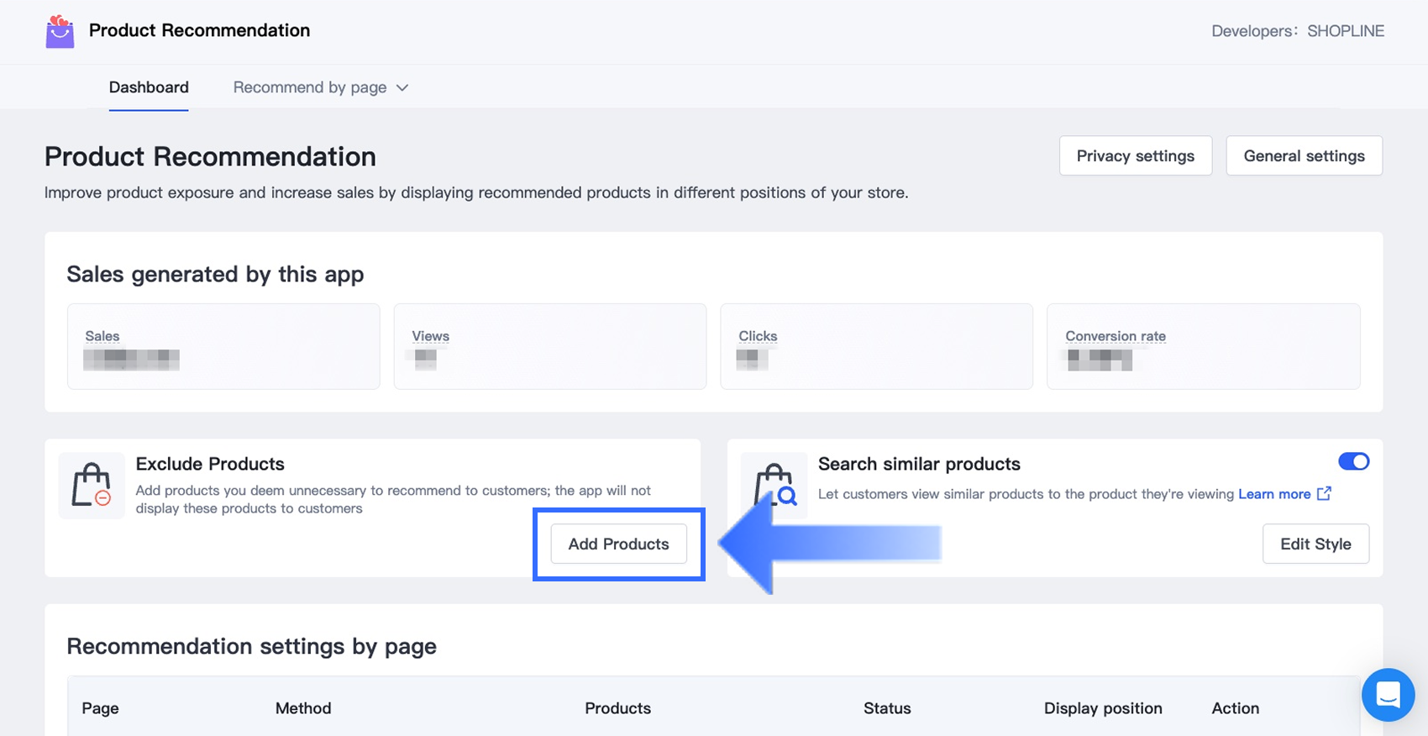Follow the Learn more link
Screen dimensions: 1428x736
1273,494
